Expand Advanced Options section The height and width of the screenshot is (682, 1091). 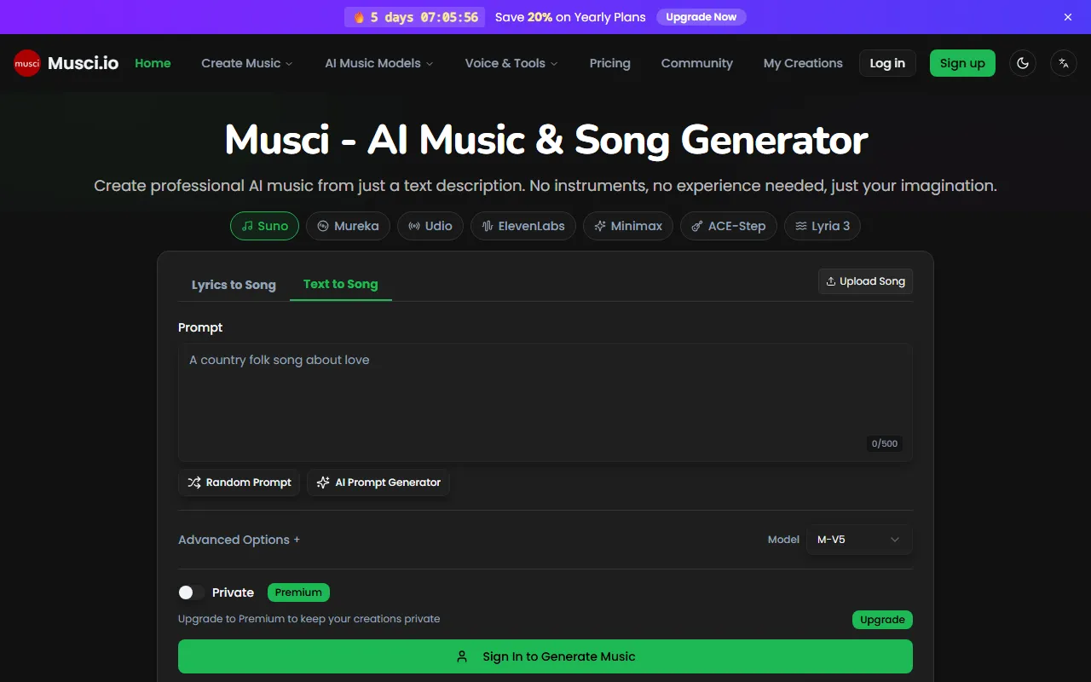pos(239,540)
